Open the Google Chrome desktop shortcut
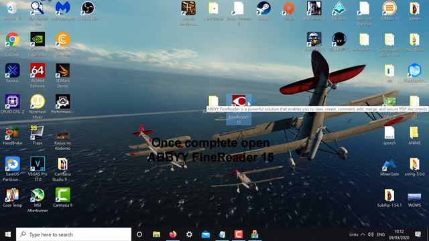 click(x=12, y=45)
